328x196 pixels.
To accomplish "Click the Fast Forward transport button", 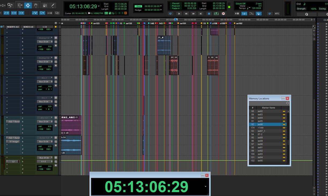I will (193, 13).
